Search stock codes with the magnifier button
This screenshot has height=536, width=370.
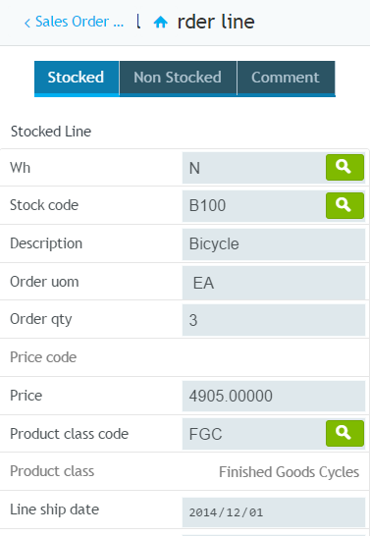tap(344, 205)
